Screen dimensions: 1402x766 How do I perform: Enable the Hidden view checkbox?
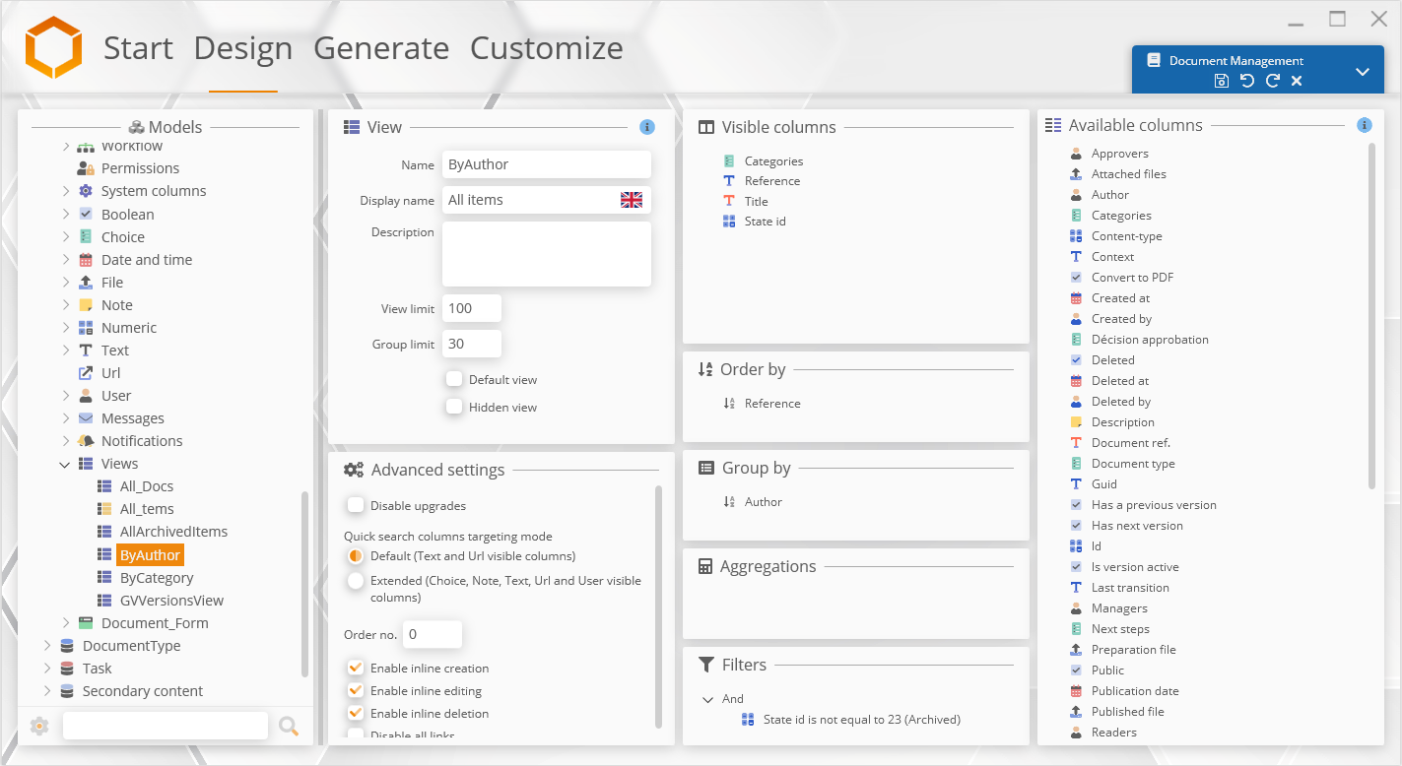[x=454, y=407]
